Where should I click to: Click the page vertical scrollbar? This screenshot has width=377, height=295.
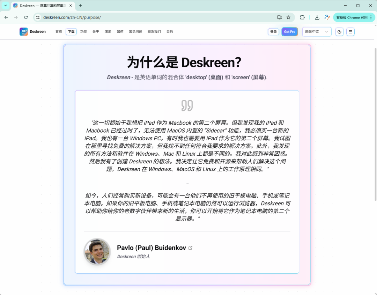(x=376, y=124)
